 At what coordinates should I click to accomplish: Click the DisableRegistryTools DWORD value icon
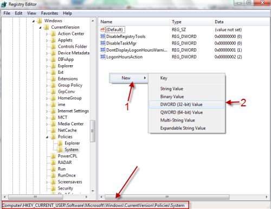pyautogui.click(x=102, y=36)
